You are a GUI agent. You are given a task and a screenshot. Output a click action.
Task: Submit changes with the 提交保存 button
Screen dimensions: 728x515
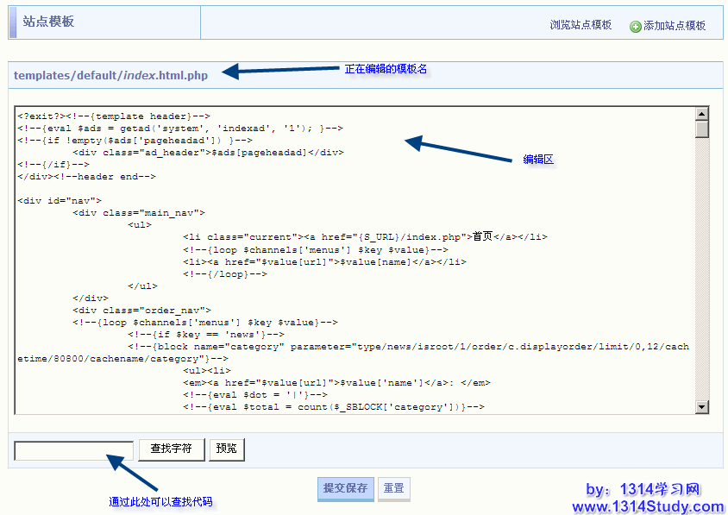point(345,488)
